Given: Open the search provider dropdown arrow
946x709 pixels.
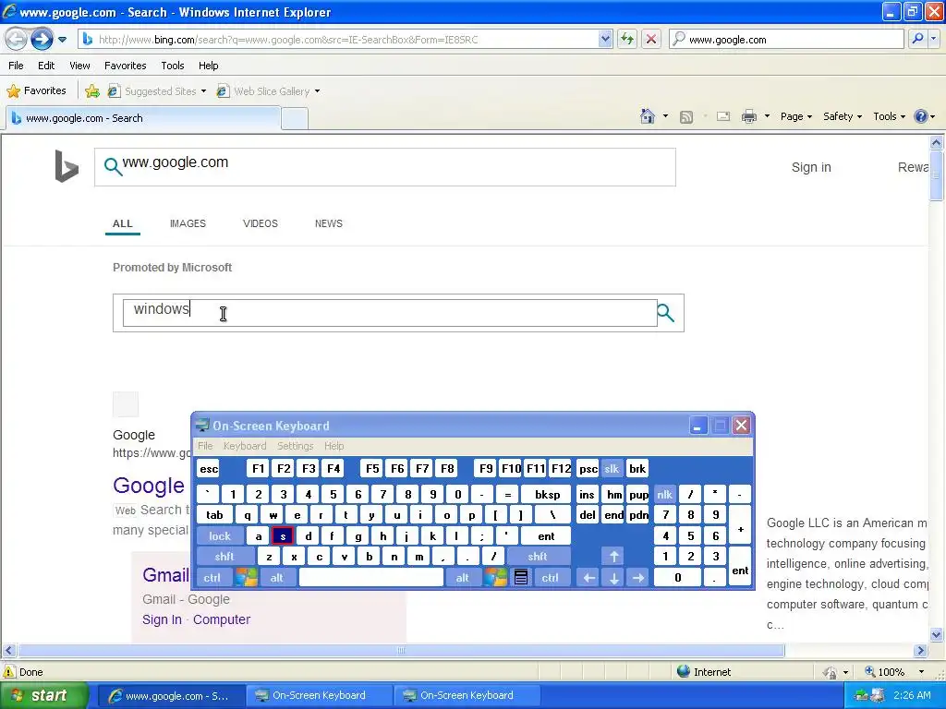Looking at the screenshot, I should [x=933, y=39].
